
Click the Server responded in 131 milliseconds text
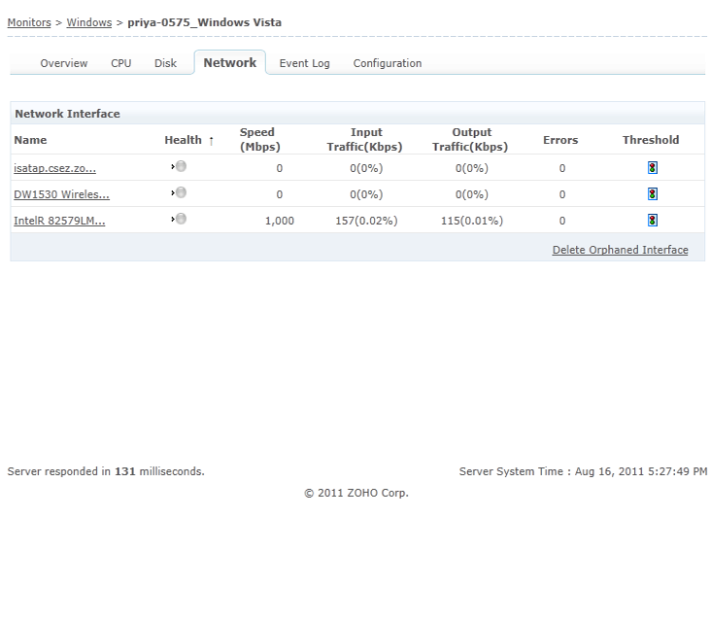click(106, 471)
